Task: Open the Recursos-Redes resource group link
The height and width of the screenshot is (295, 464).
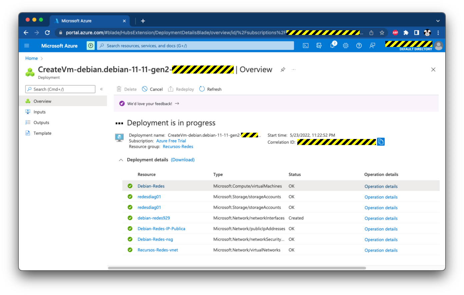Action: coord(178,147)
